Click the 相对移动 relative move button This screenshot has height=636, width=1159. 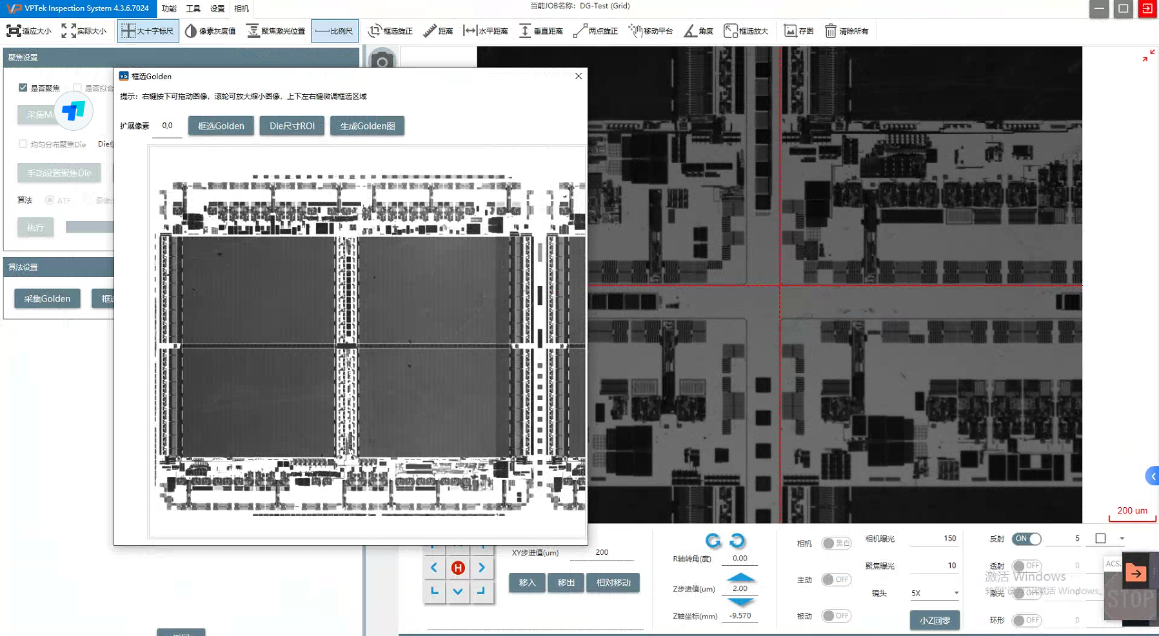click(613, 583)
